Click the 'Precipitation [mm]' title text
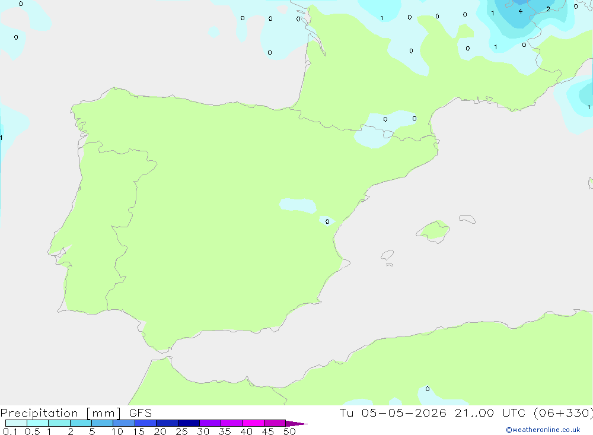 pyautogui.click(x=61, y=413)
